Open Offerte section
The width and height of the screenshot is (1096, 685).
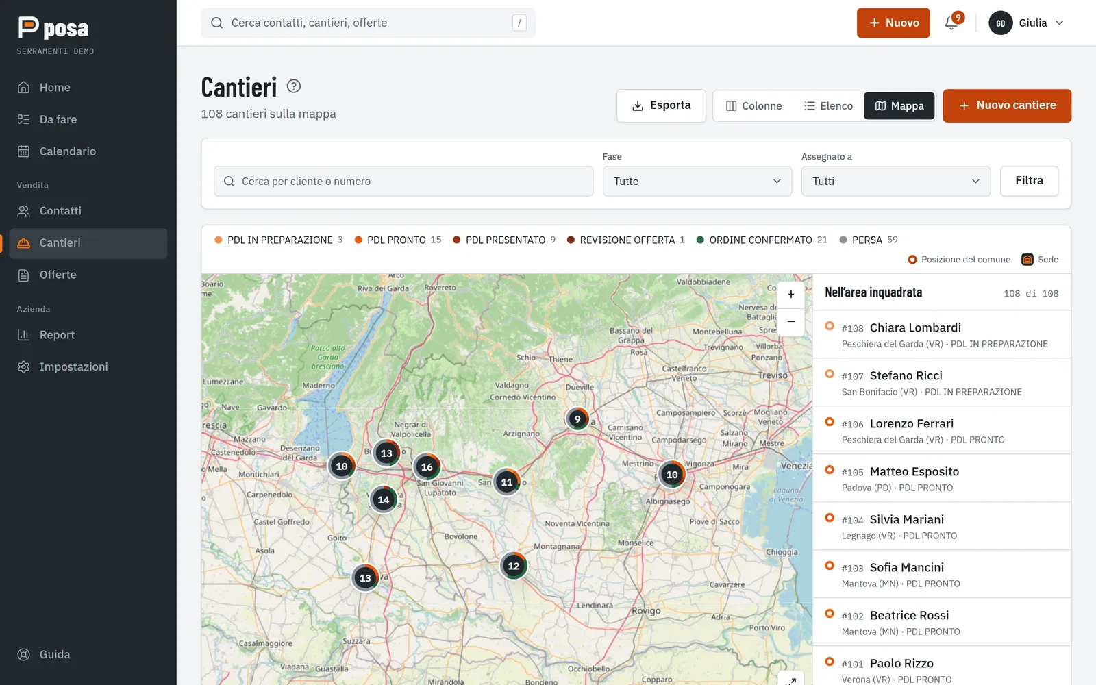pyautogui.click(x=88, y=275)
